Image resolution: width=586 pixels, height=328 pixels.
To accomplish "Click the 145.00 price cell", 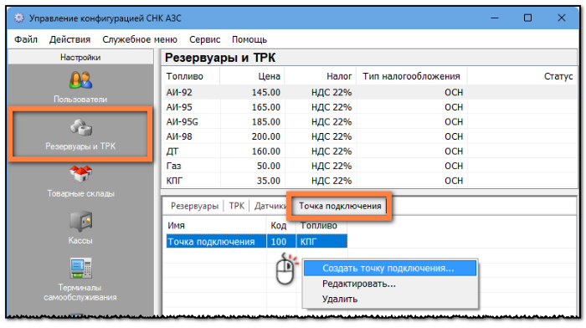I will click(x=265, y=92).
